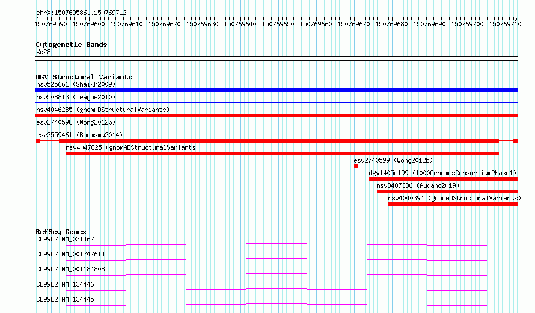Click the DGV Structural Variants track heading
535x313 pixels.
click(x=84, y=77)
